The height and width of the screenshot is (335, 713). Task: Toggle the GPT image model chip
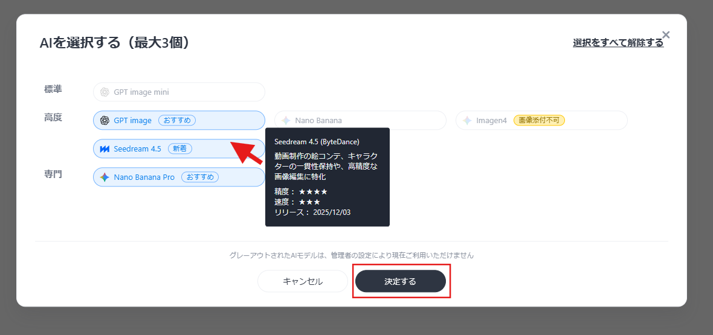(179, 121)
